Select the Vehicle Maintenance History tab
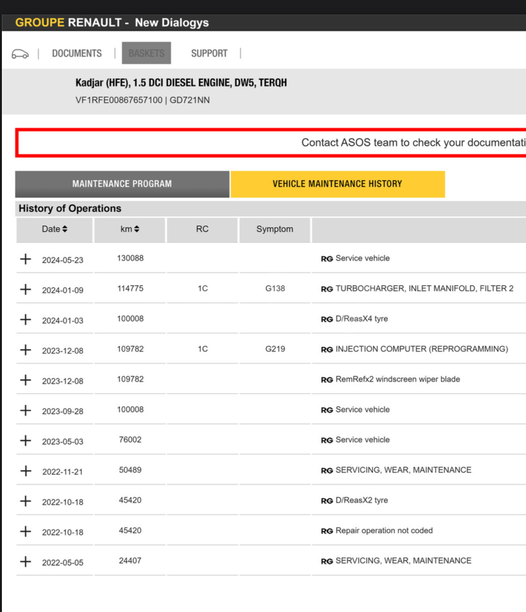526x612 pixels. (x=338, y=184)
